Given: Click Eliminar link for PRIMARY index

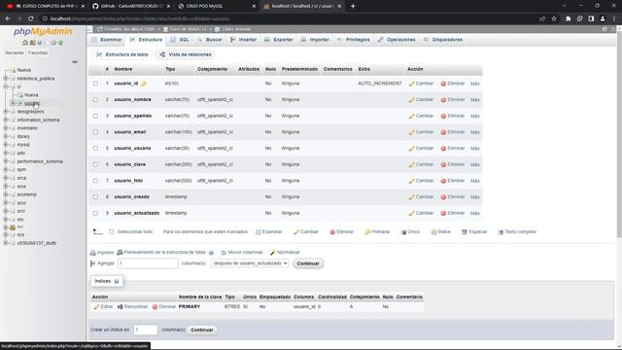Looking at the screenshot, I should (164, 307).
